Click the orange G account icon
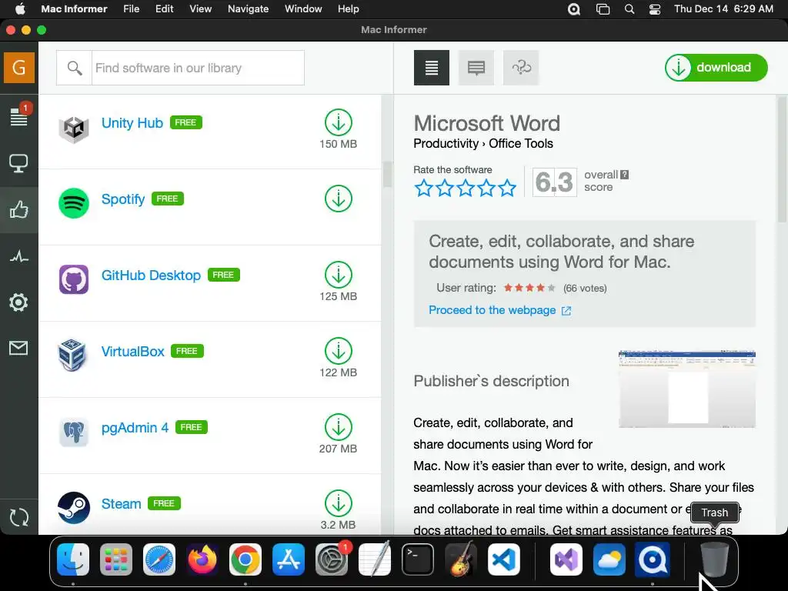Screen dimensions: 788x591 tap(19, 68)
